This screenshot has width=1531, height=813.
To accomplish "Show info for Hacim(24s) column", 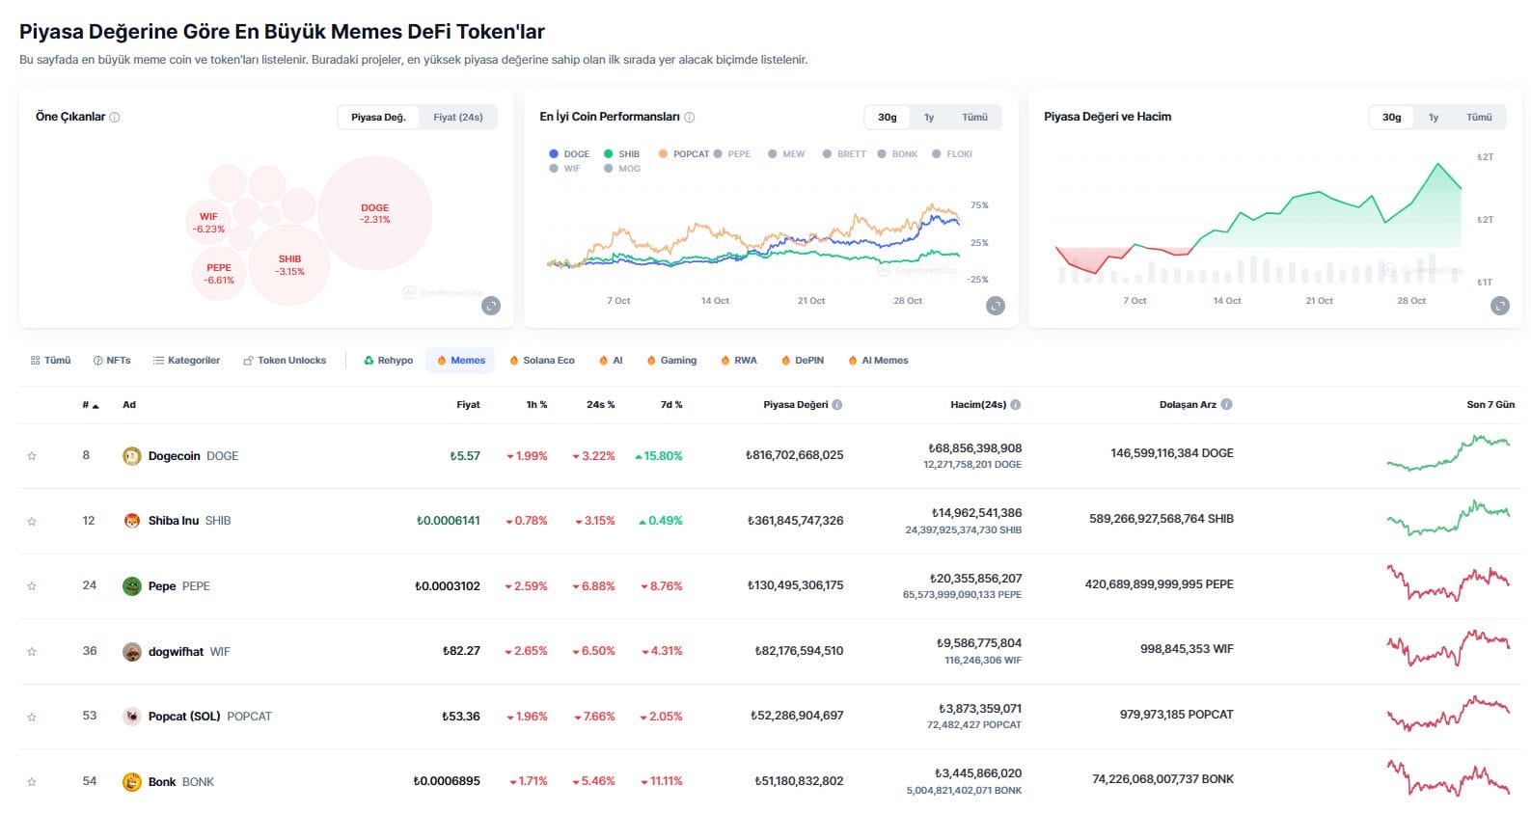I will 1016,405.
